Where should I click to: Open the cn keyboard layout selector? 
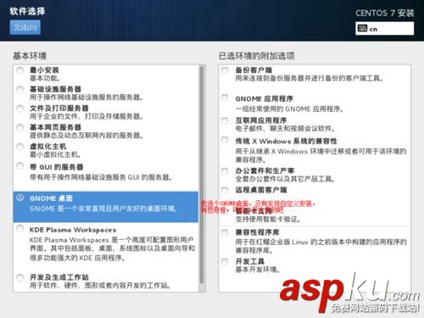384,29
